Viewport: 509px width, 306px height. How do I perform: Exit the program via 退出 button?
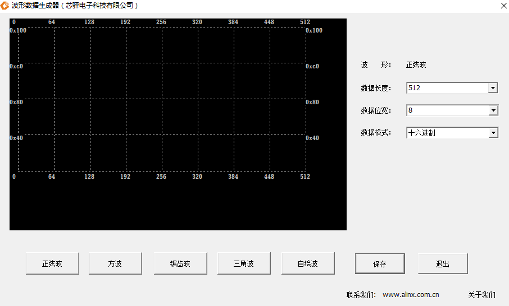click(443, 264)
